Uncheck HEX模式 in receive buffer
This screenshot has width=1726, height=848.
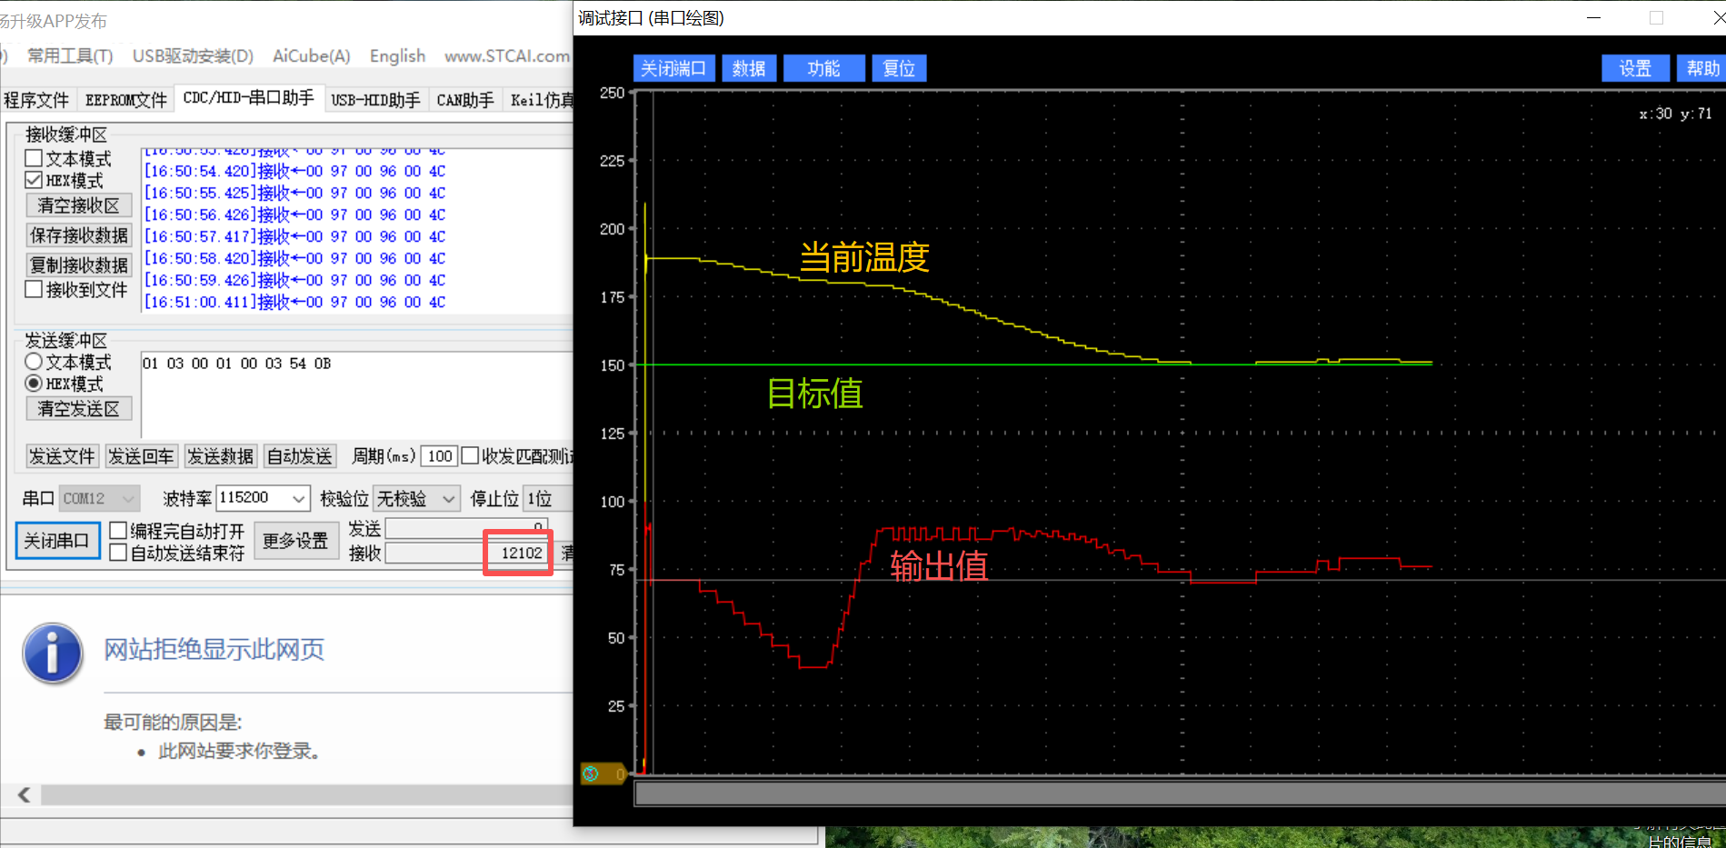[x=34, y=180]
